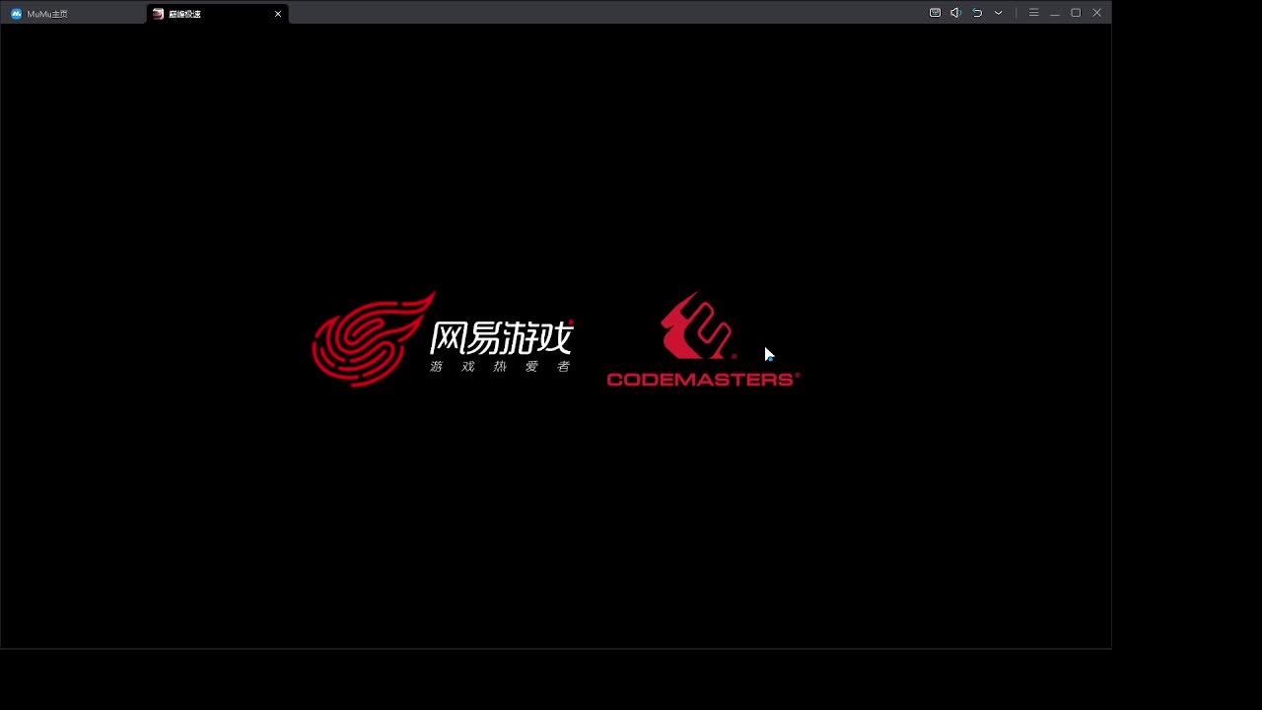Screen dimensions: 1262x710
Task: Close the 巅峰极速 game tab
Action: (278, 14)
